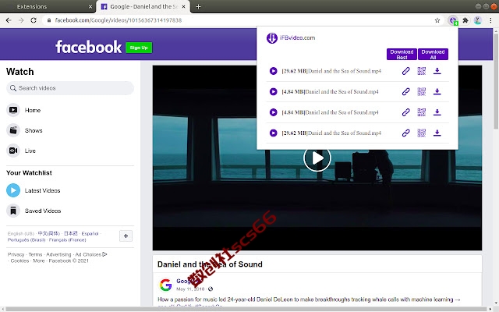The image size is (499, 312).
Task: Click the Watch heading
Action: tap(20, 71)
